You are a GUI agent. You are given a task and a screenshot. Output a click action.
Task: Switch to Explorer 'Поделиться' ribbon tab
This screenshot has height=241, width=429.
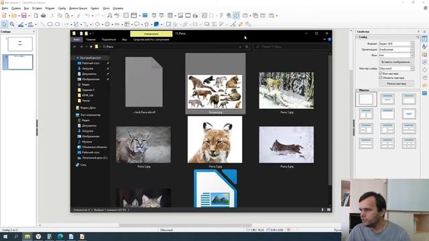point(109,39)
